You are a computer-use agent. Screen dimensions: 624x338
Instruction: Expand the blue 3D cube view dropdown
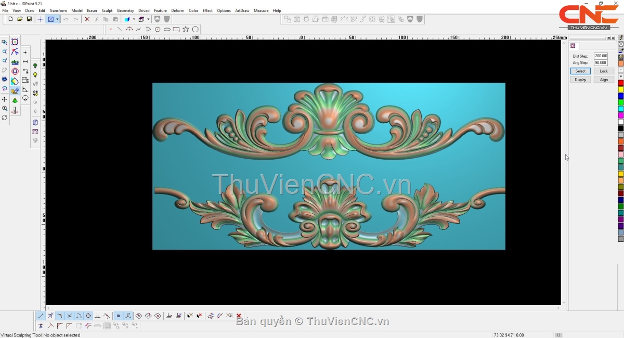click(x=134, y=19)
